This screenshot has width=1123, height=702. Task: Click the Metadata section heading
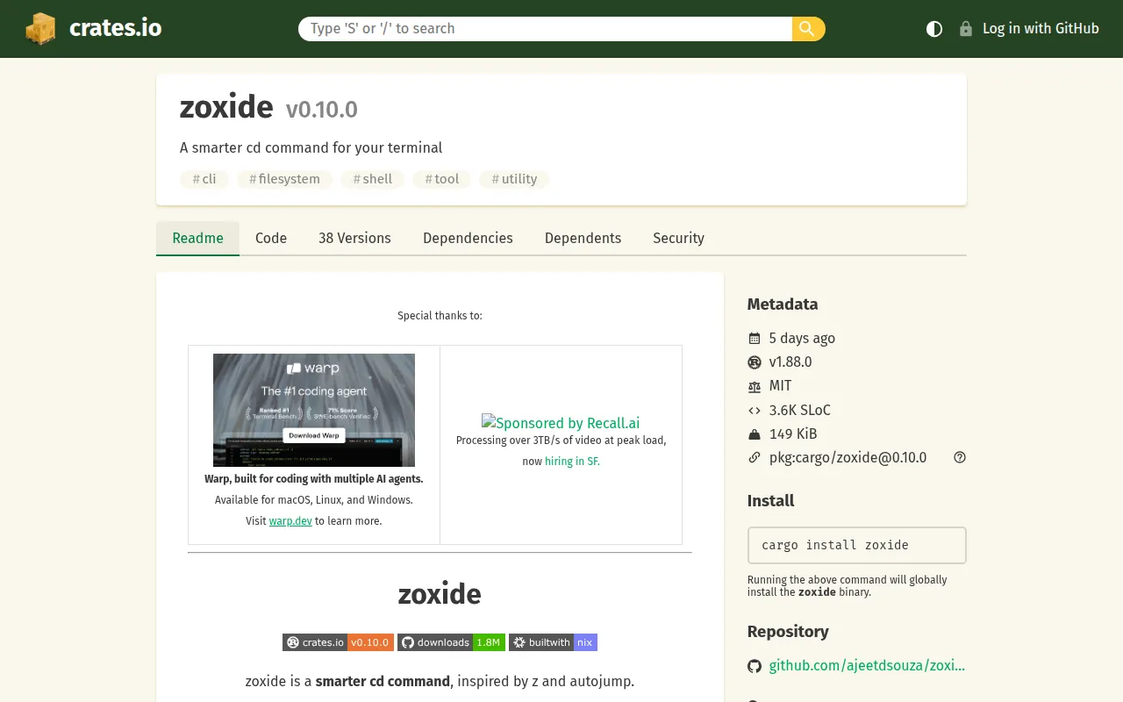pyautogui.click(x=783, y=304)
